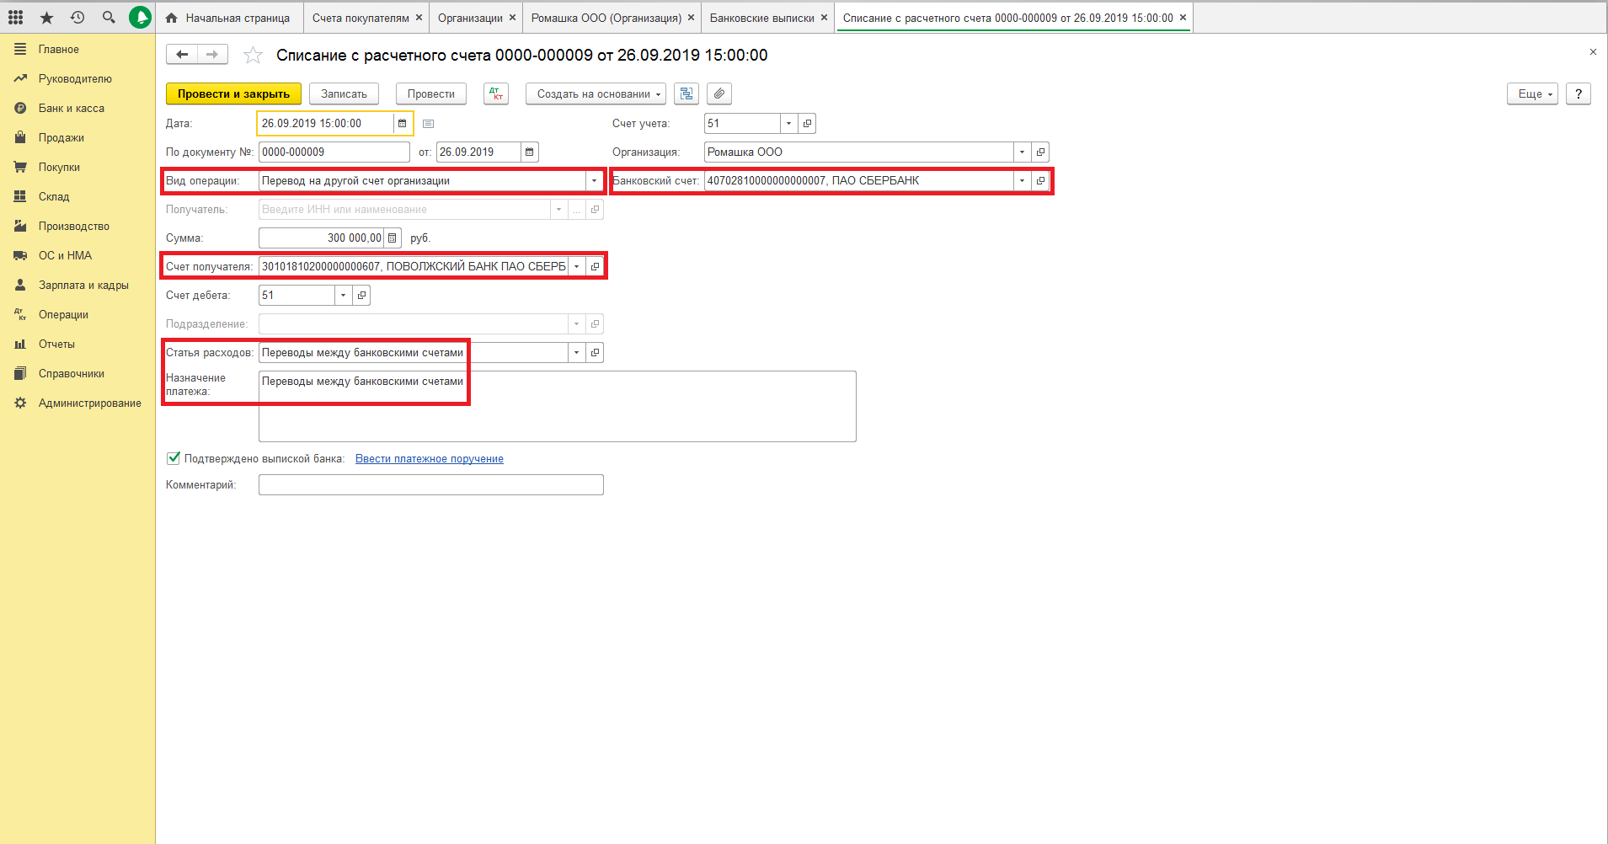This screenshot has width=1608, height=844.
Task: Expand Счет дебета dropdown arrow
Action: (343, 295)
